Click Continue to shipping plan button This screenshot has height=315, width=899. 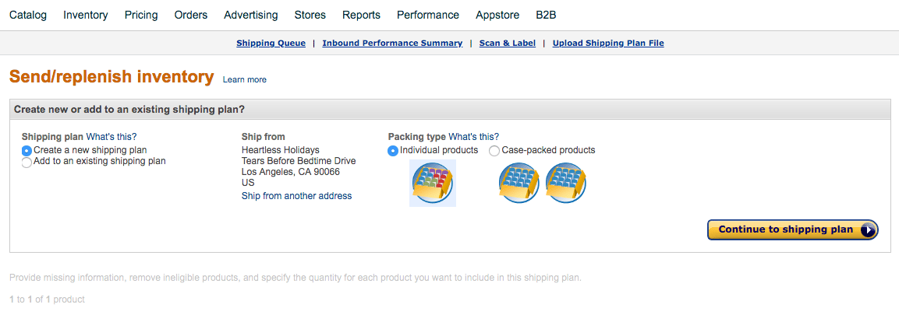793,229
